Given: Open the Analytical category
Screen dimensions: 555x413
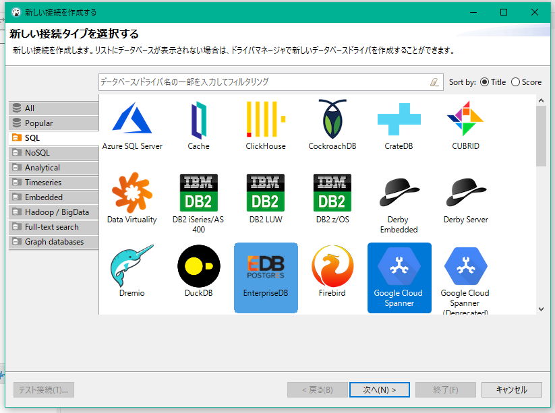Looking at the screenshot, I should point(53,168).
